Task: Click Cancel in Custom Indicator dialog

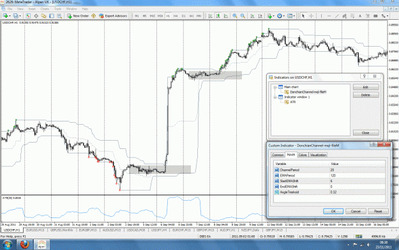Action: pyautogui.click(x=356, y=211)
